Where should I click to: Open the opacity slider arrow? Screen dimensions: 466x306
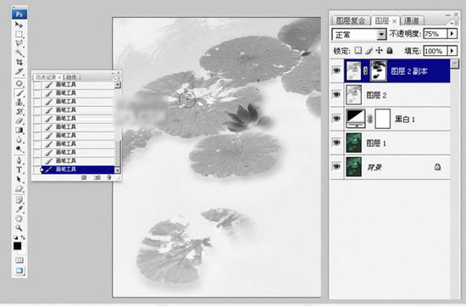[452, 34]
